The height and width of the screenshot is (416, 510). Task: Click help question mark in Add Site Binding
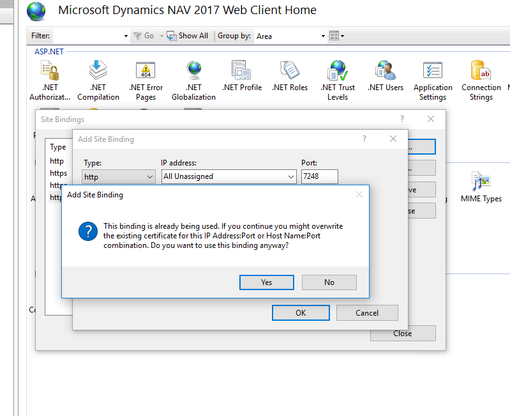364,139
